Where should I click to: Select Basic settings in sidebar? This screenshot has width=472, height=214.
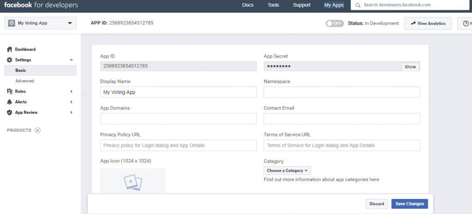pyautogui.click(x=41, y=70)
